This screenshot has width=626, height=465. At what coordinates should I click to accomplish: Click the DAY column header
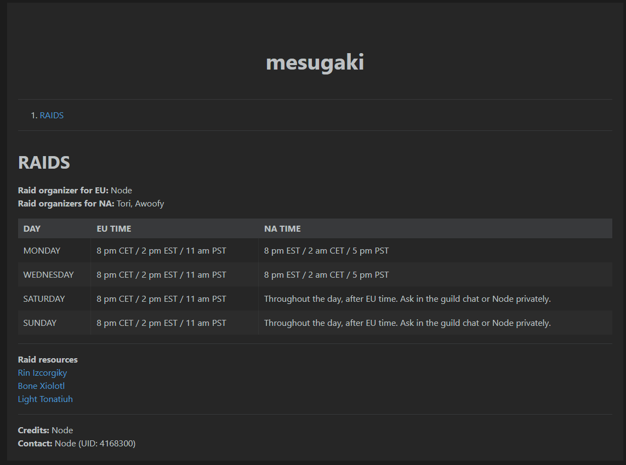click(x=54, y=228)
